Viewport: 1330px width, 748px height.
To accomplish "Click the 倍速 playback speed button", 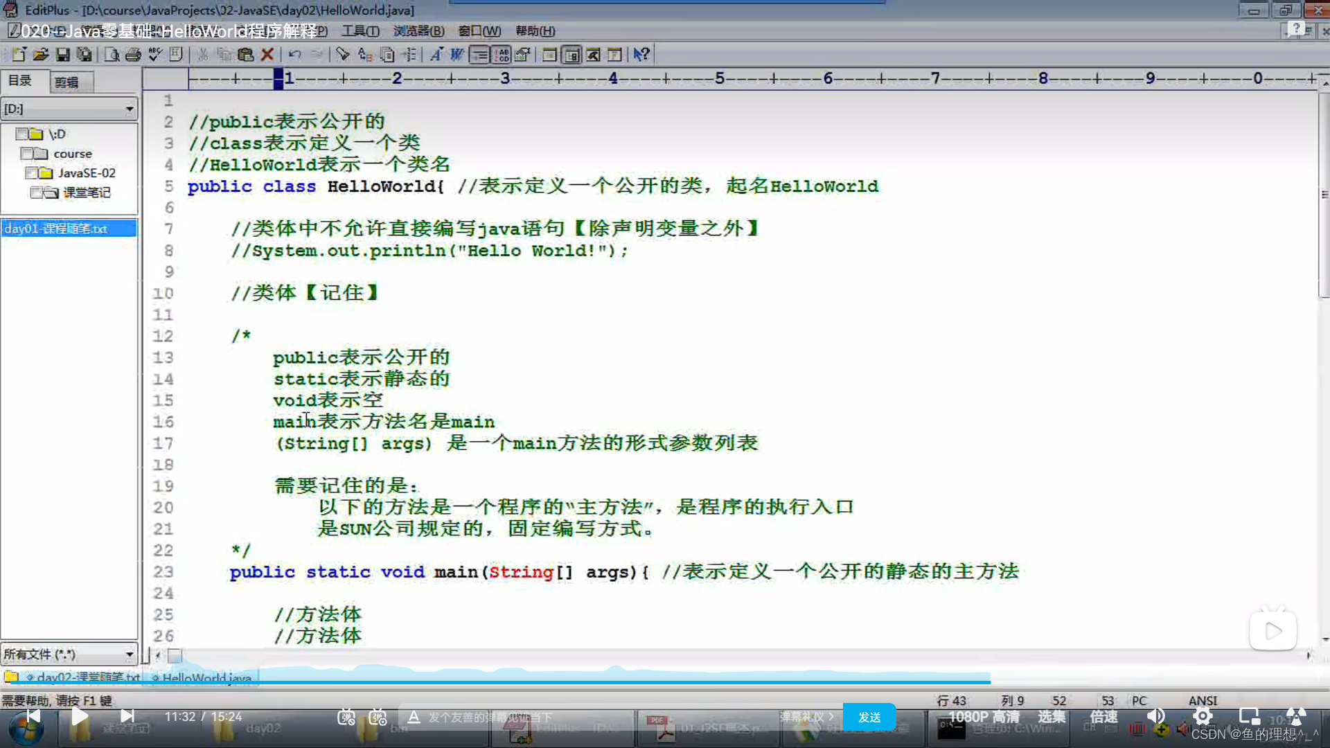I will pos(1103,717).
